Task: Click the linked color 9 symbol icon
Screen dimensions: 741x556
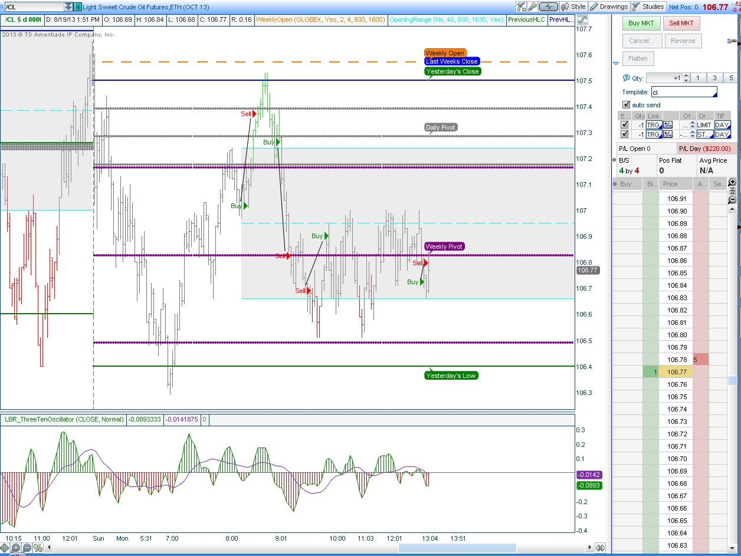Action: pyautogui.click(x=78, y=7)
